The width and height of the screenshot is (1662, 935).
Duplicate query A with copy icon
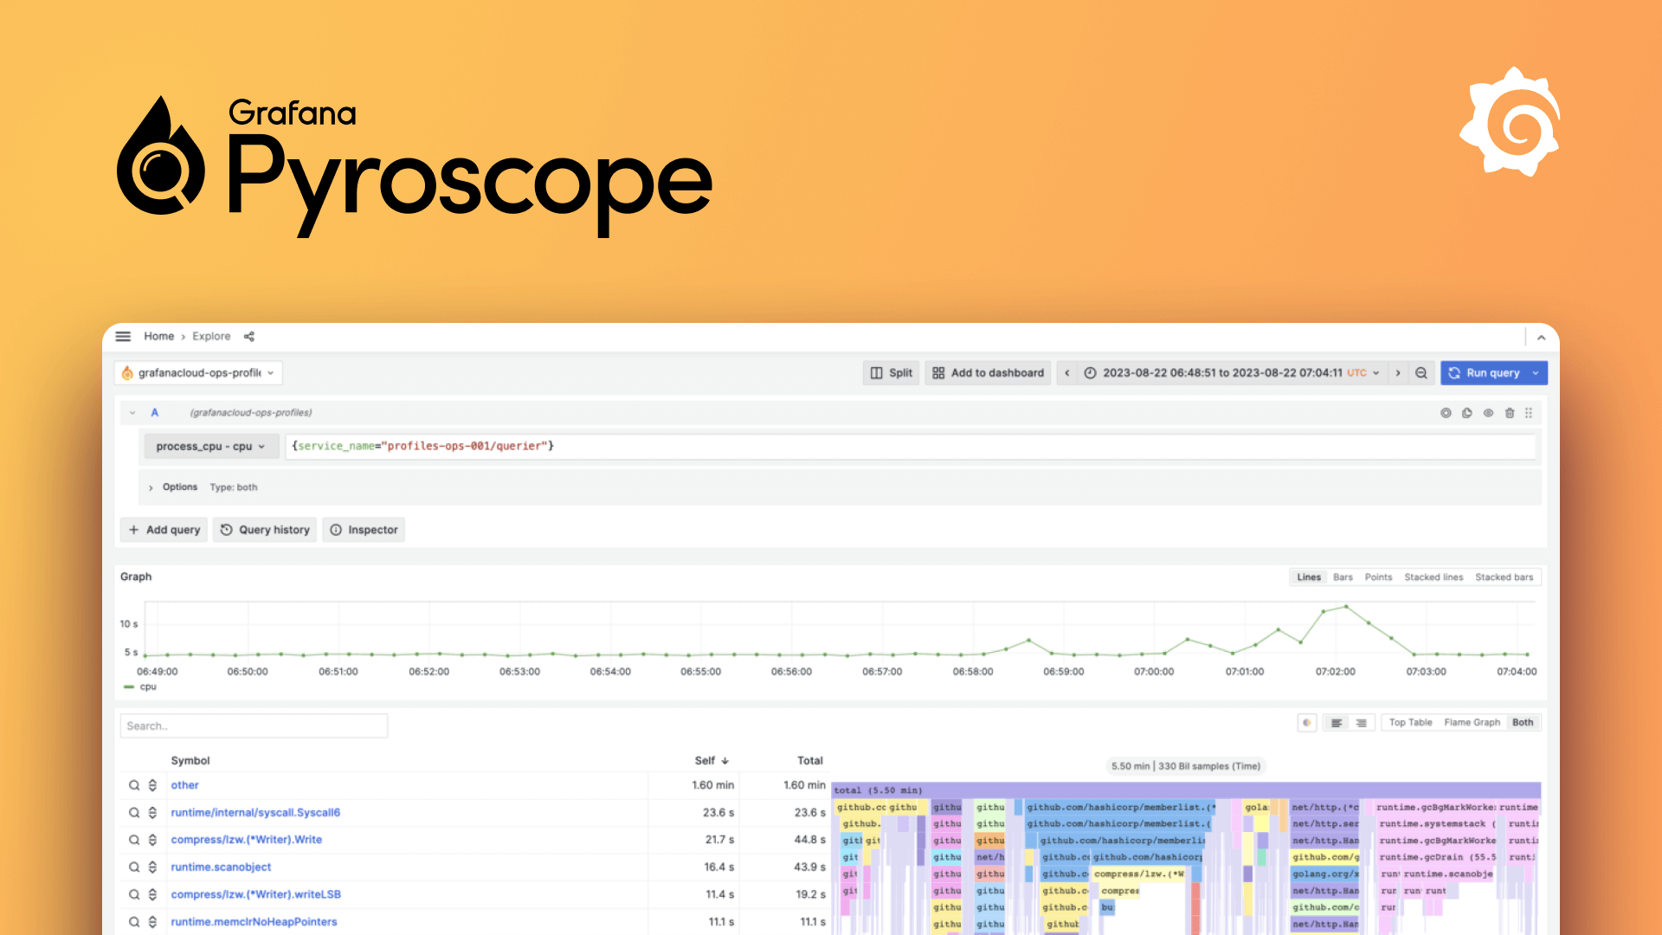[x=1467, y=413]
